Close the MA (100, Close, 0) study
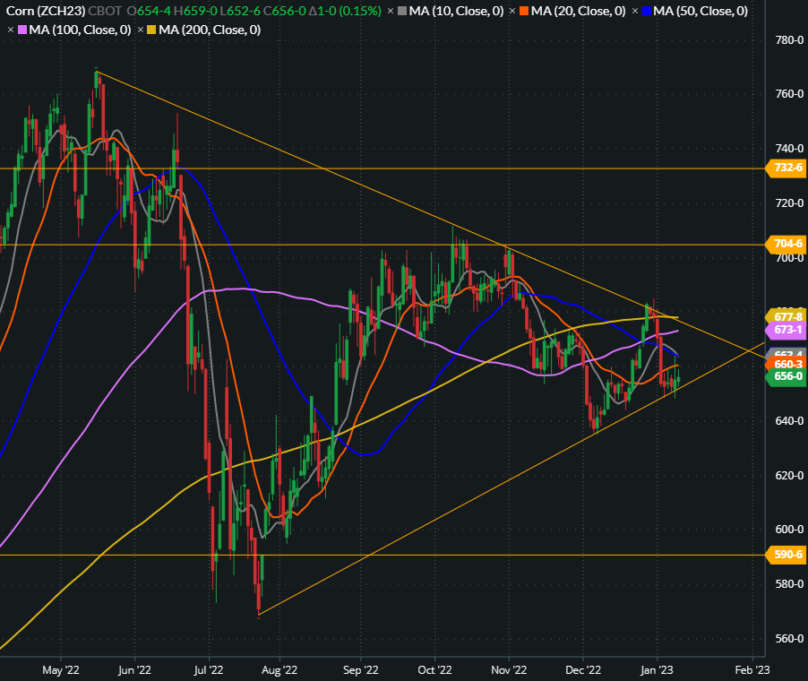Viewport: 808px width, 681px height. point(11,30)
